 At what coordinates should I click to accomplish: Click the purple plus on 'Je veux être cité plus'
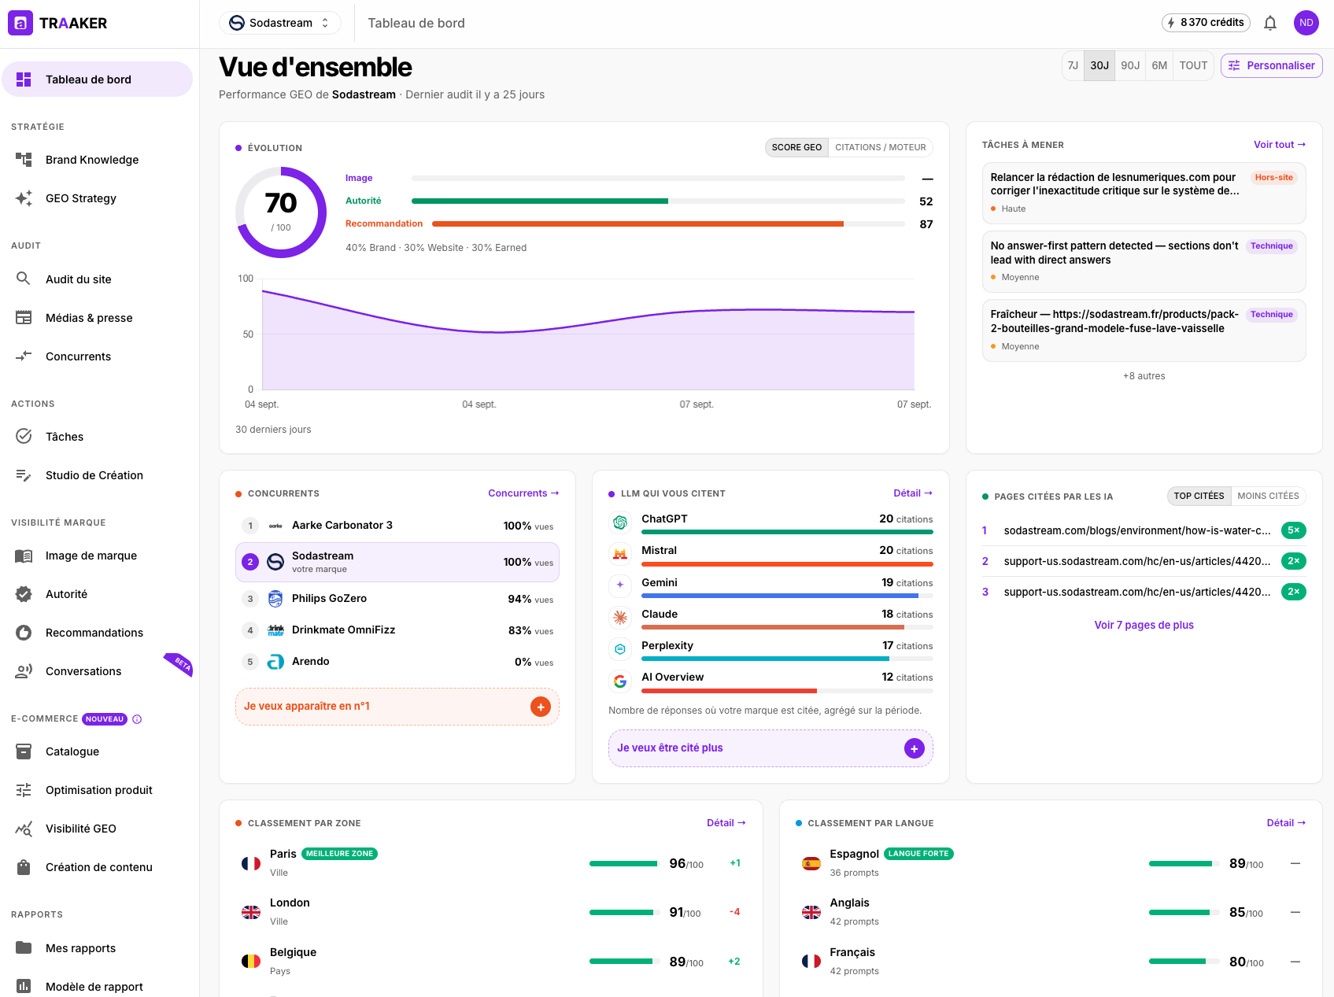(x=914, y=748)
